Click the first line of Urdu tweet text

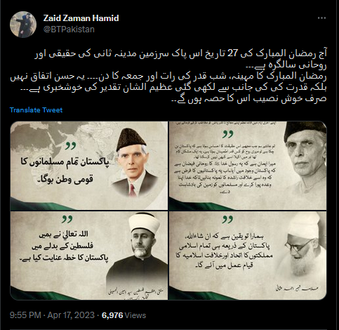pyautogui.click(x=180, y=53)
